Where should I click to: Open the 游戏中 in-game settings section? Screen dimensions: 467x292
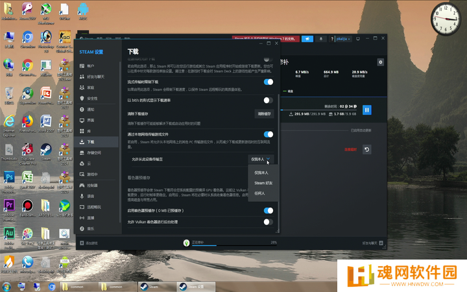tap(97, 175)
